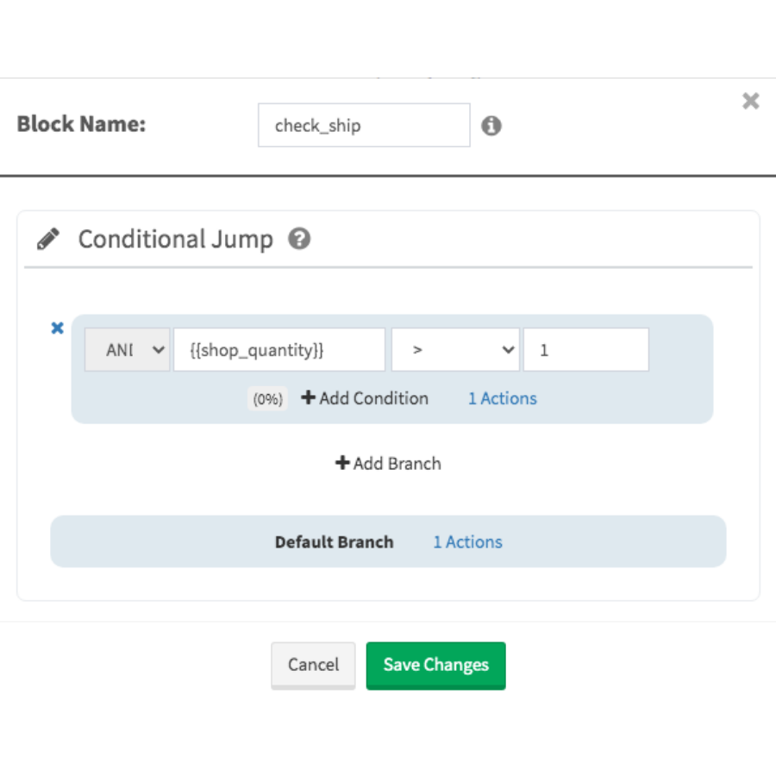Image resolution: width=776 pixels, height=776 pixels.
Task: Open the greater-than comparison operator dropdown
Action: click(455, 350)
